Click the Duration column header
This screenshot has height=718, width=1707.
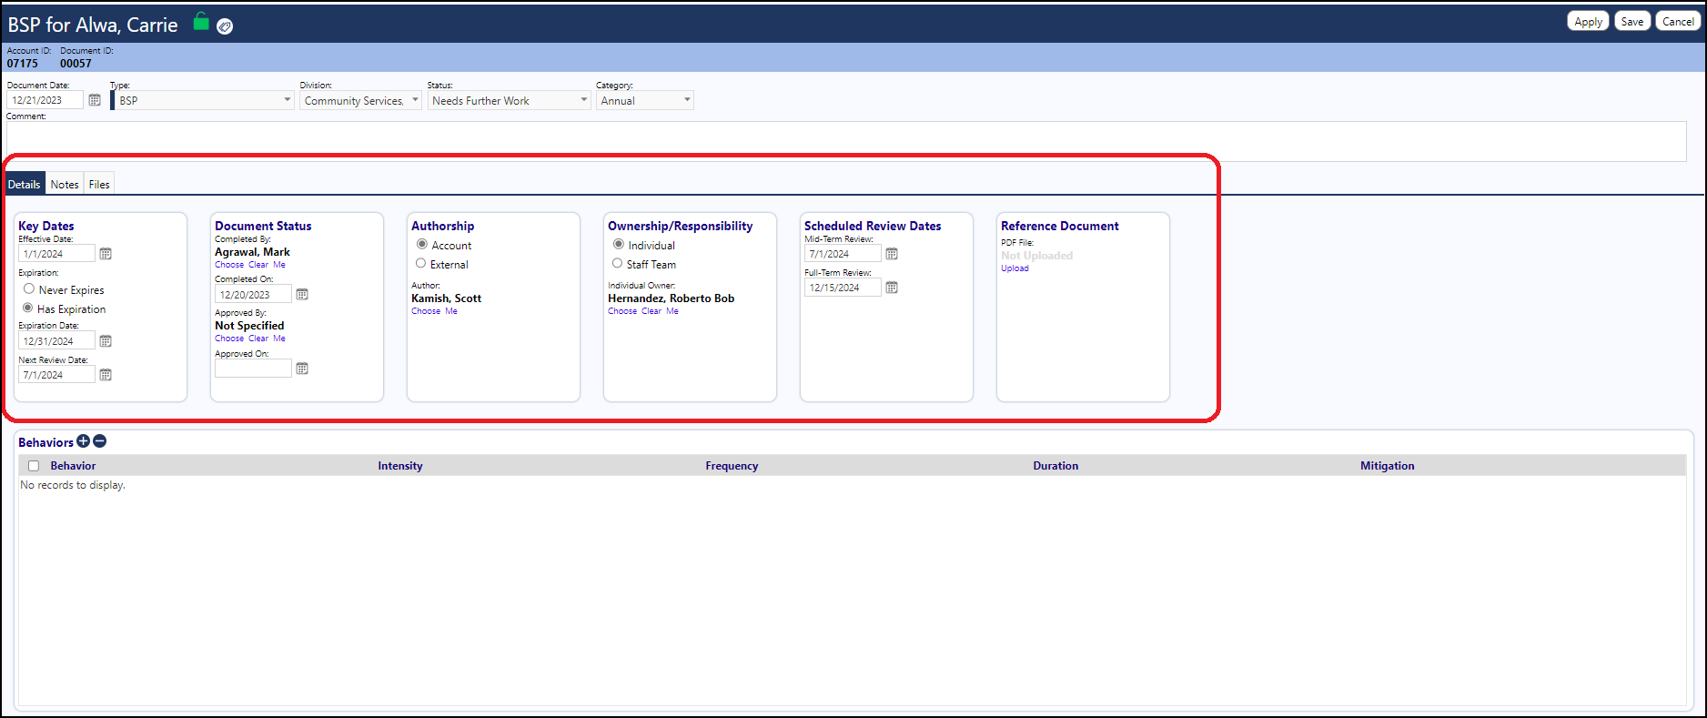1056,466
